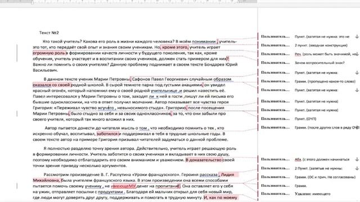Click the highlighted name 'Михайловна,'
Image resolution: width=360 pixels, height=202 pixels.
coord(47,181)
